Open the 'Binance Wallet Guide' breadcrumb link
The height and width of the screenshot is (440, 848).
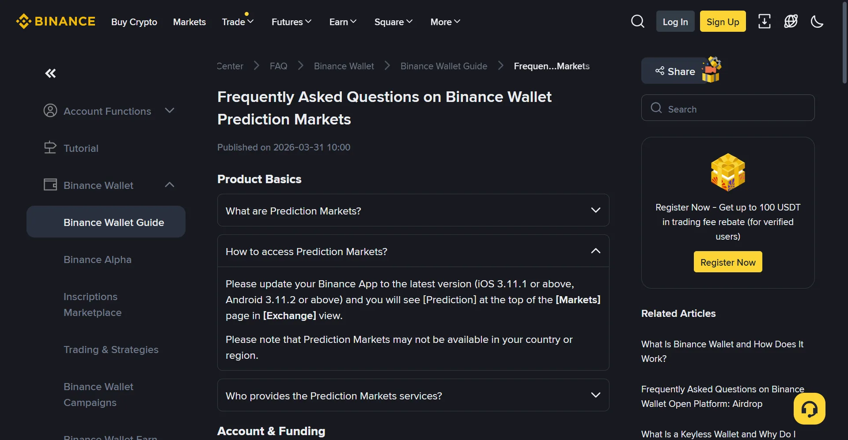[443, 66]
